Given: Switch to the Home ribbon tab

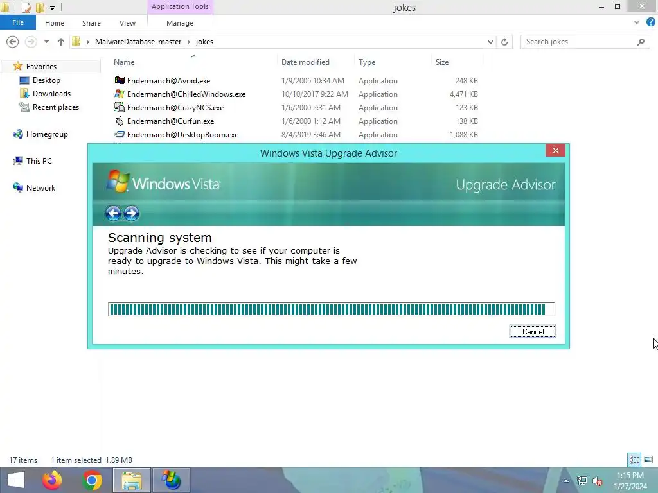Looking at the screenshot, I should [55, 23].
